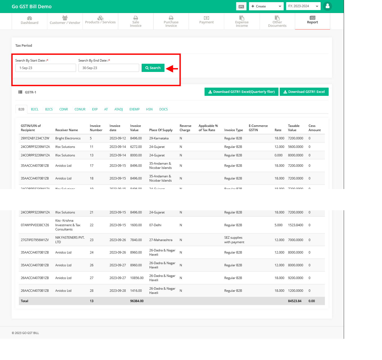Click the Search button
This screenshot has width=382, height=360.
click(153, 68)
